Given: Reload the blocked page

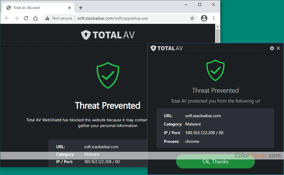Looking at the screenshot, I should point(26,18).
